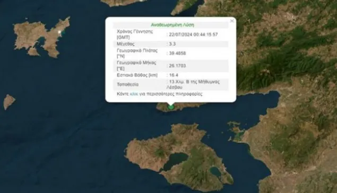
Task: Open the 'κλικ' link for more information
Action: click(134, 94)
